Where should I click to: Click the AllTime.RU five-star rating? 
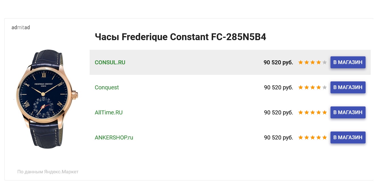(x=313, y=112)
